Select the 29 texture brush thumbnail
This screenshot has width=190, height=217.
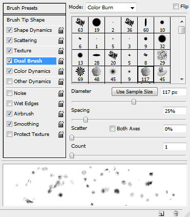(162, 58)
